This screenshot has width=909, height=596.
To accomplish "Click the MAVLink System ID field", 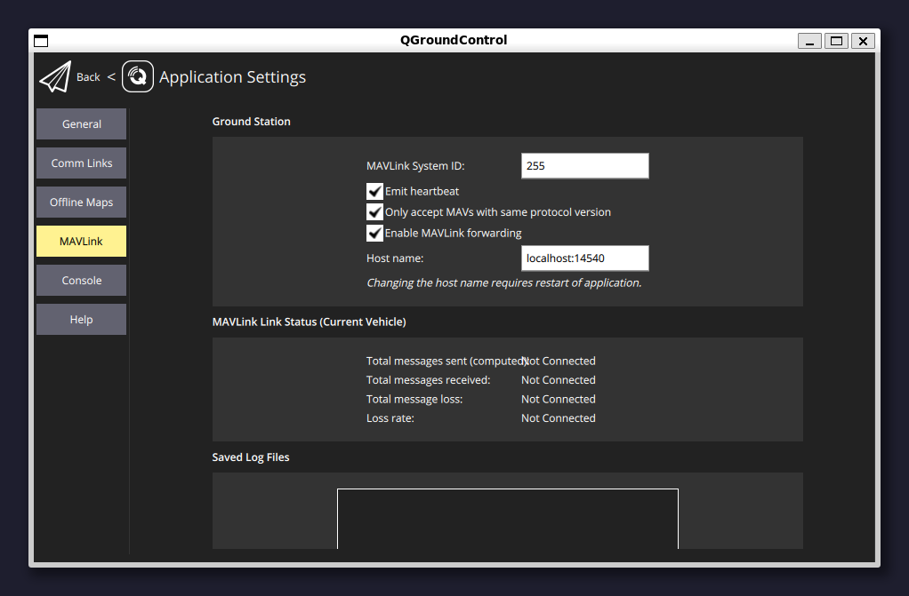I will (585, 165).
